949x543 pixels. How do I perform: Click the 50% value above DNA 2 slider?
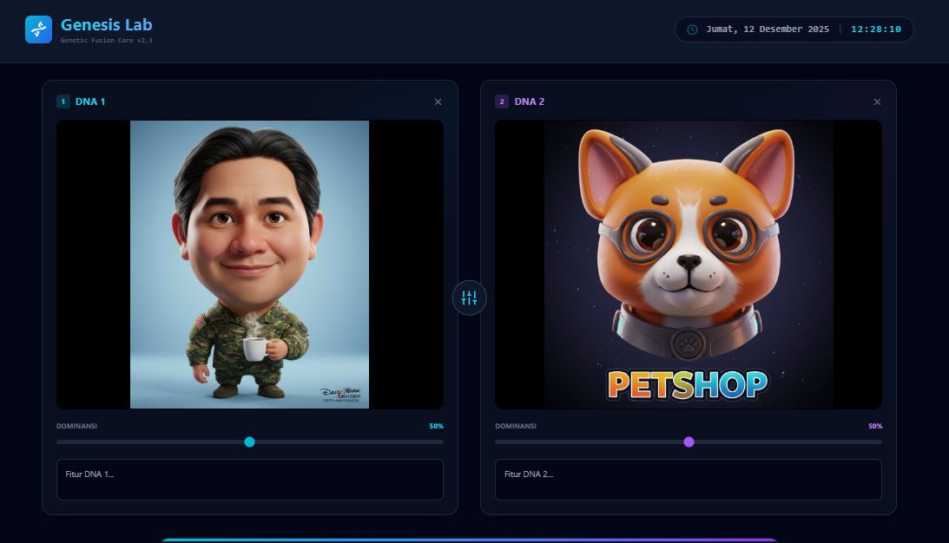(x=875, y=426)
